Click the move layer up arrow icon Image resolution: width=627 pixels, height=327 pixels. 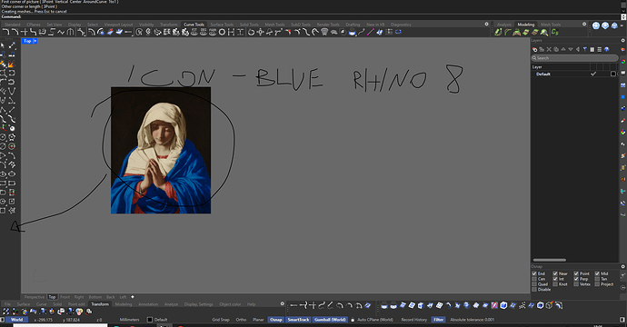click(563, 50)
